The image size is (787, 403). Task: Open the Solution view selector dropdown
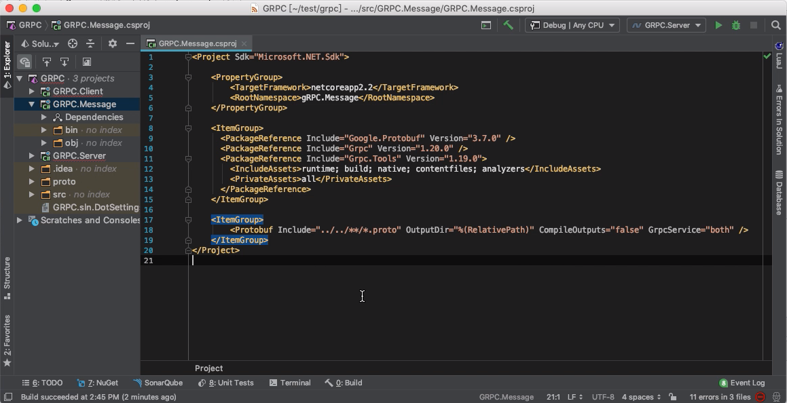39,43
